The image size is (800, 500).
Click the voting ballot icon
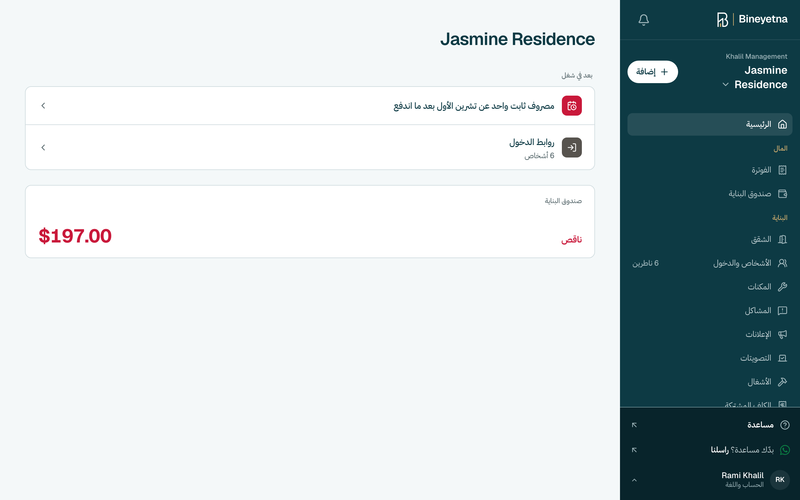(x=782, y=358)
